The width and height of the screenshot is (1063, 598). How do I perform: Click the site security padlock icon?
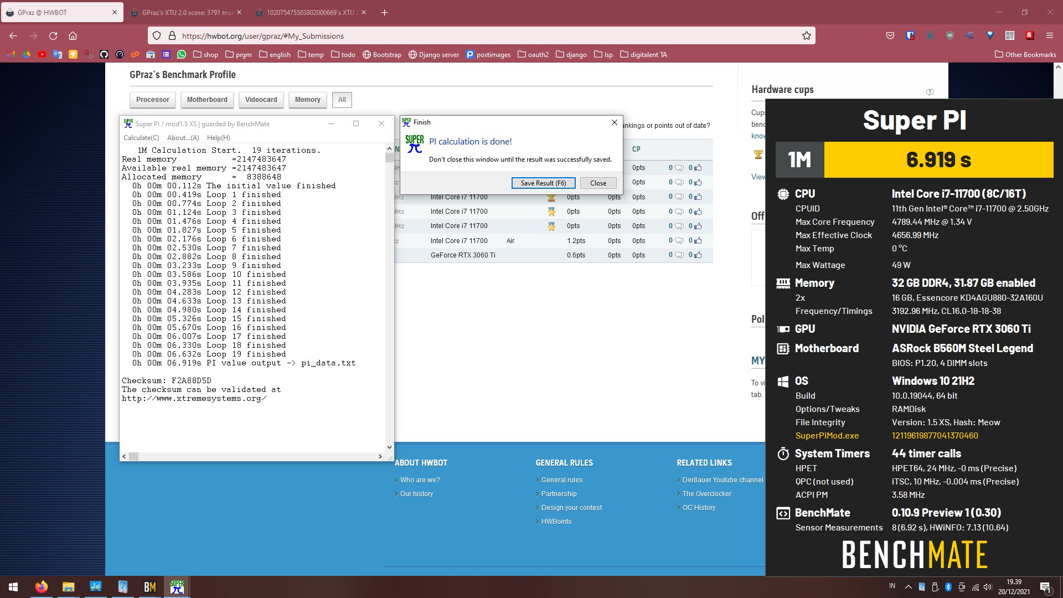click(x=172, y=36)
